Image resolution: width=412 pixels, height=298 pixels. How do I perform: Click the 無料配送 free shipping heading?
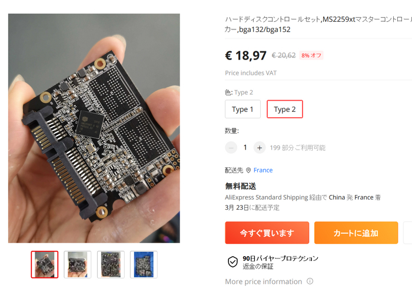(240, 186)
